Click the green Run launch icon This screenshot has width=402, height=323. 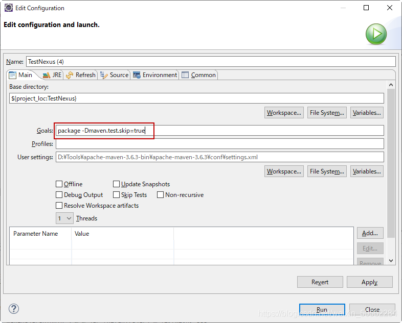pyautogui.click(x=376, y=34)
